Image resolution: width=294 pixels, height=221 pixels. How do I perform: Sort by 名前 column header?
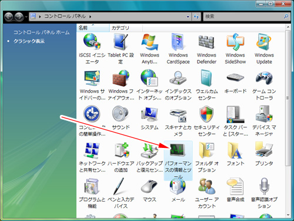(x=93, y=28)
